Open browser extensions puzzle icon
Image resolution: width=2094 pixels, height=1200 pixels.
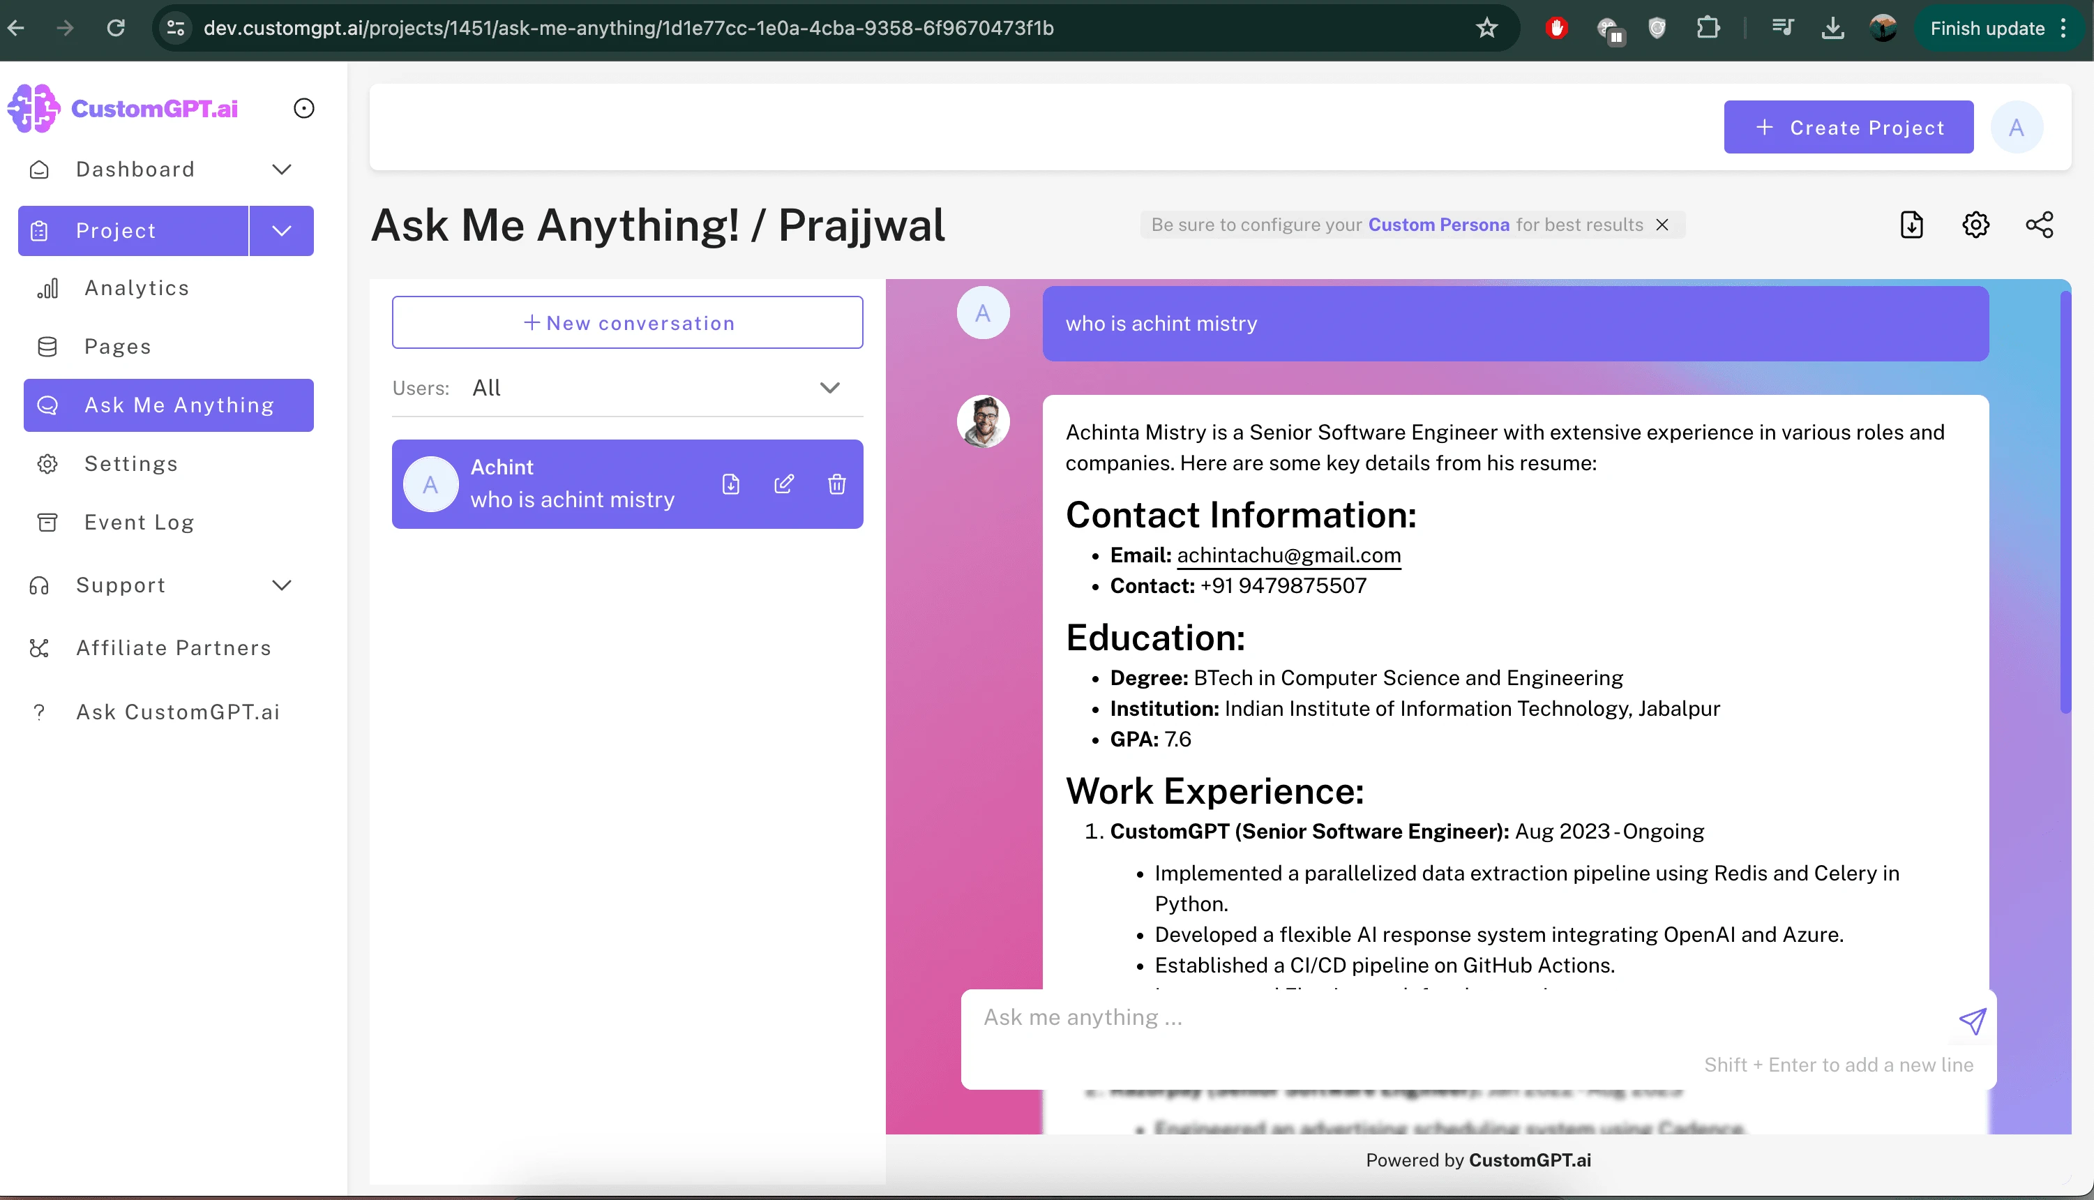1708,28
